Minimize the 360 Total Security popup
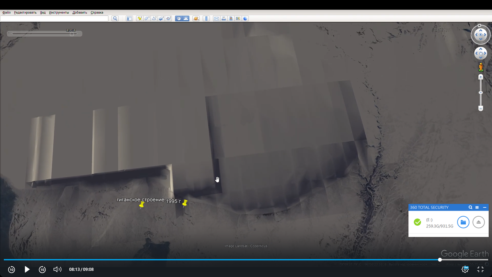Image resolution: width=492 pixels, height=277 pixels. (x=485, y=208)
